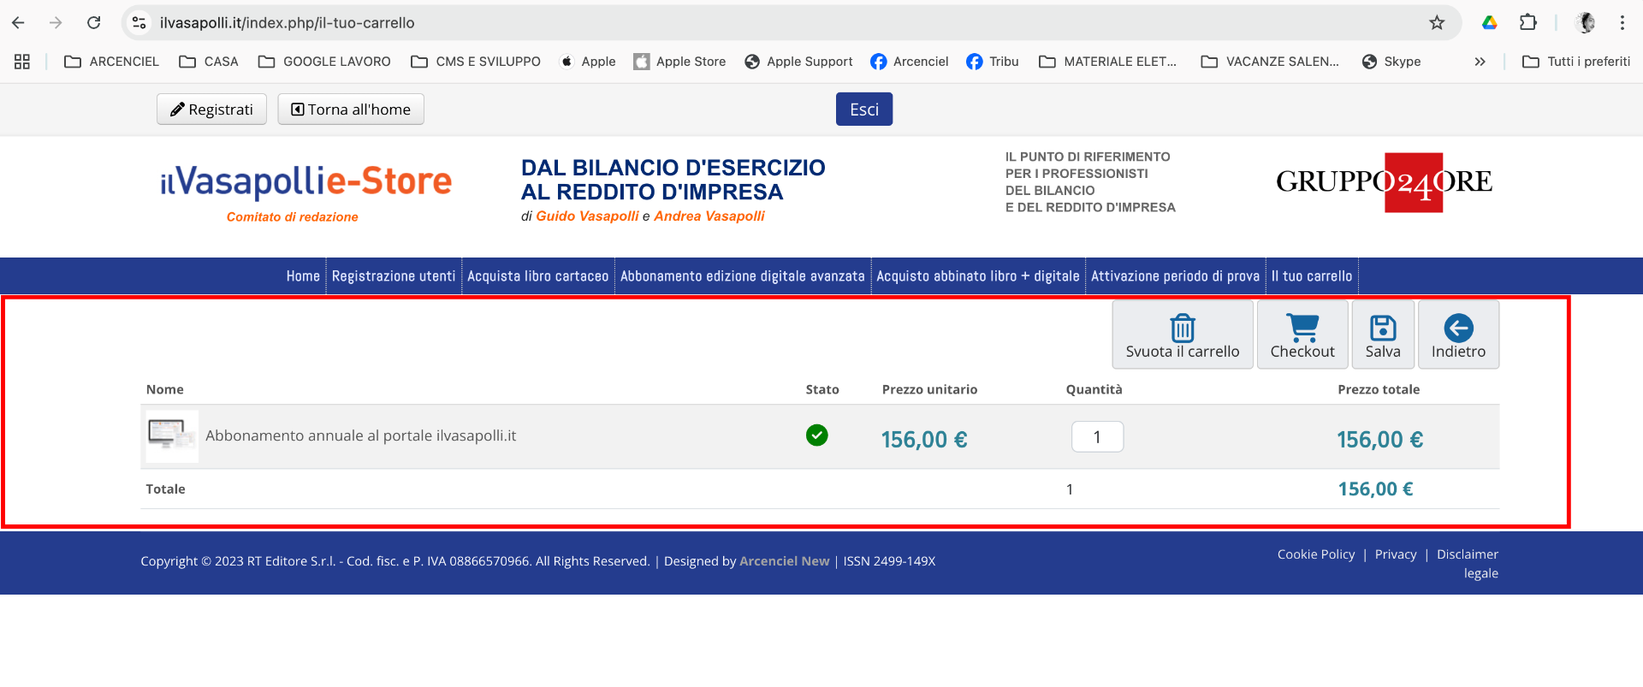
Task: Open the Apple Store bookmark
Action: [x=679, y=62]
